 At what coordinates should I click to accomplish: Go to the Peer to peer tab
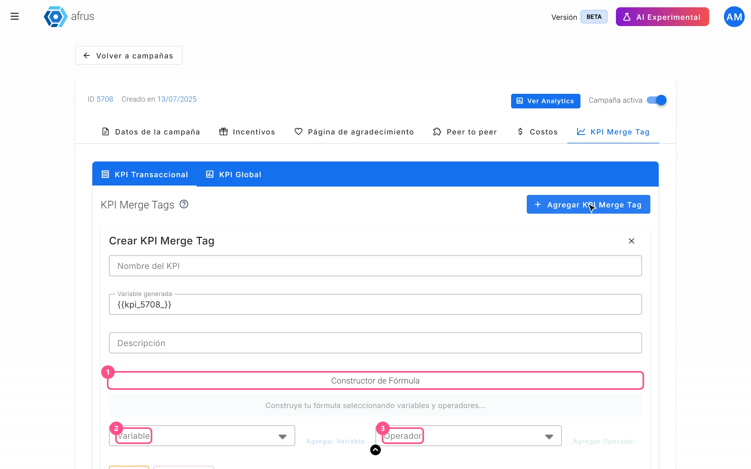(465, 132)
